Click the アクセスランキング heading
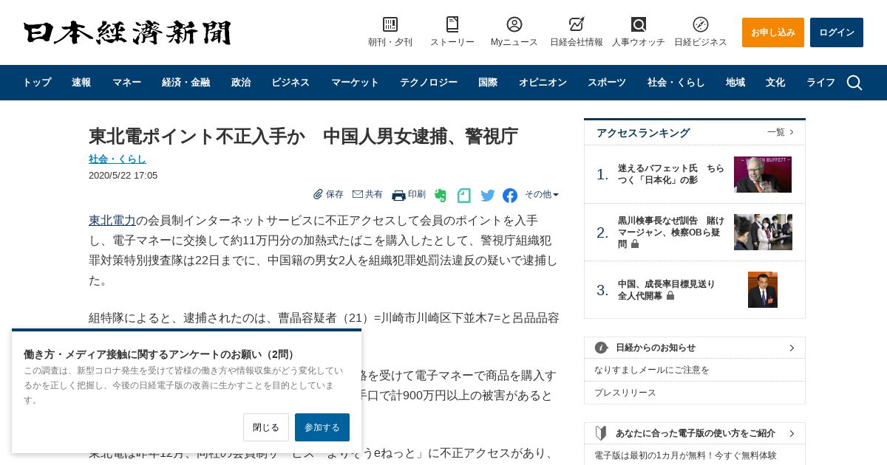 tap(643, 133)
